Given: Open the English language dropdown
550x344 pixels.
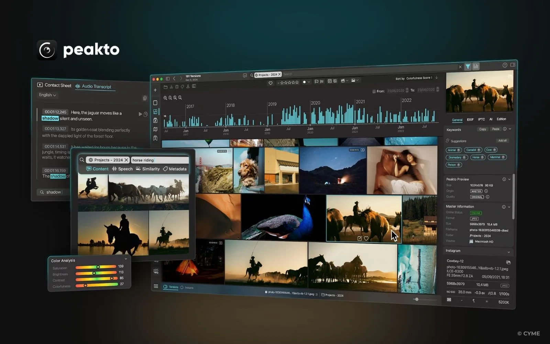Looking at the screenshot, I should coord(47,95).
